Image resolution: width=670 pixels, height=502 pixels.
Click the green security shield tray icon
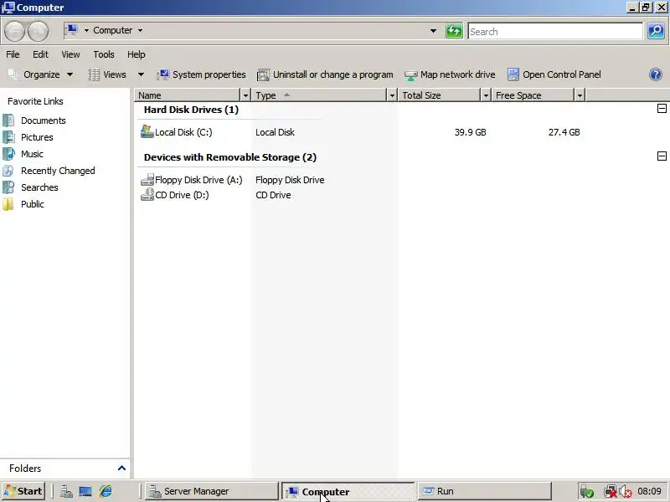tap(587, 492)
